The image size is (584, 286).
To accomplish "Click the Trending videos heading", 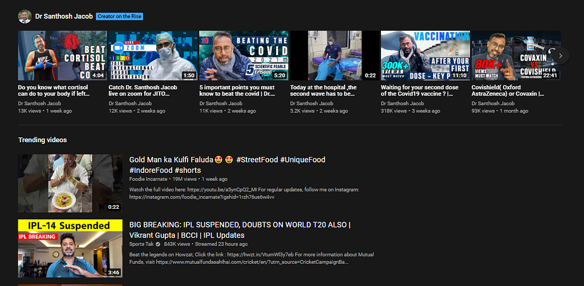I will [42, 140].
